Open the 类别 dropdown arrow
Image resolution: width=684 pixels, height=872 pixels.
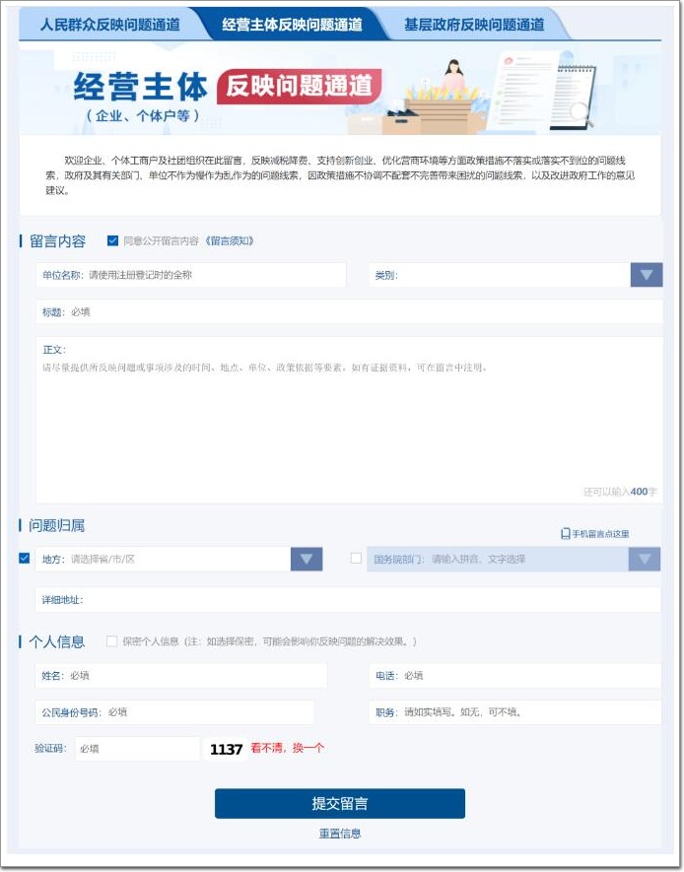[647, 275]
